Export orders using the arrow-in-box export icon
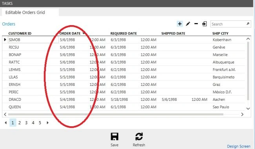The image size is (255, 149). click(204, 24)
